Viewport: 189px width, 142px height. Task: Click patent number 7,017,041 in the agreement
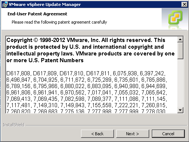point(99,93)
